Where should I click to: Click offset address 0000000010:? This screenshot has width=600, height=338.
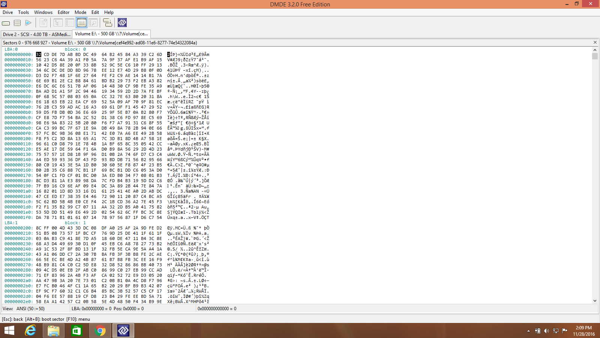pos(18,60)
